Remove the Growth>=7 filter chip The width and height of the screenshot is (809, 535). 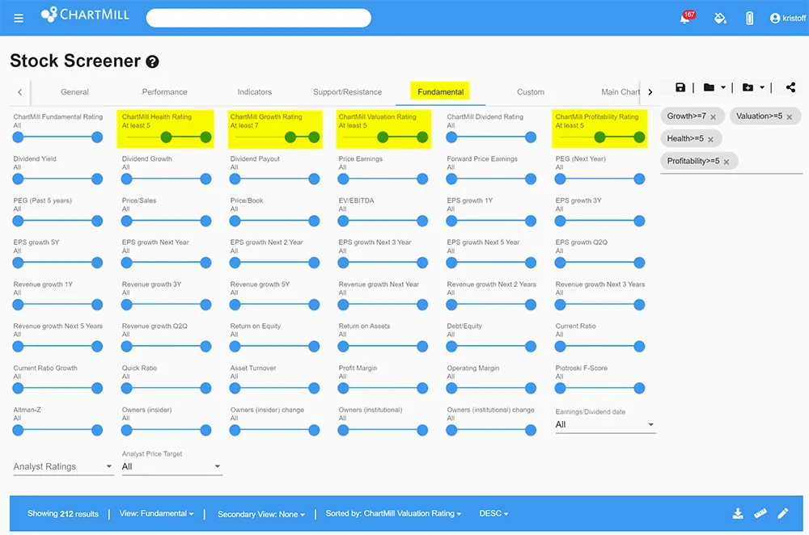tap(713, 117)
